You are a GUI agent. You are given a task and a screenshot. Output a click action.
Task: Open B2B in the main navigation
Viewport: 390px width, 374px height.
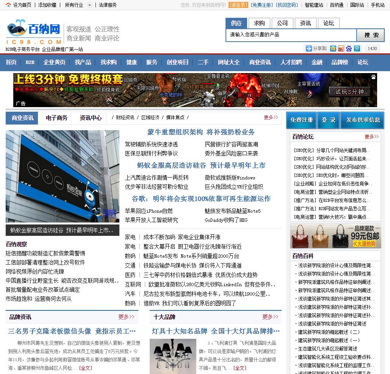[x=30, y=62]
